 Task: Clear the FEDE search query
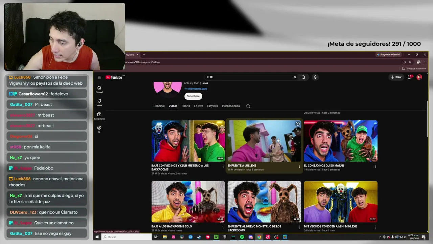coord(295,77)
